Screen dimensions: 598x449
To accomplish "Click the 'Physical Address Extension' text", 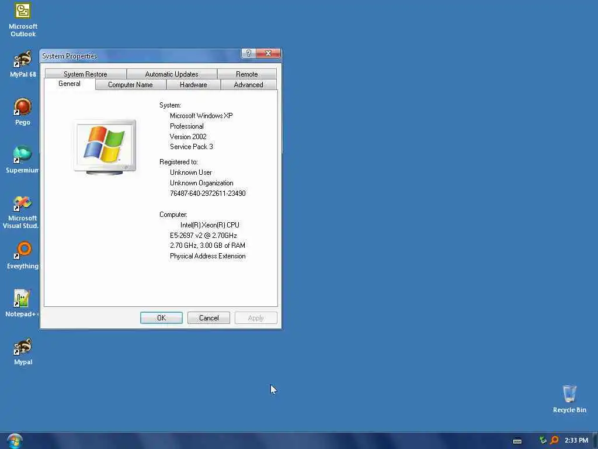I will (x=207, y=256).
